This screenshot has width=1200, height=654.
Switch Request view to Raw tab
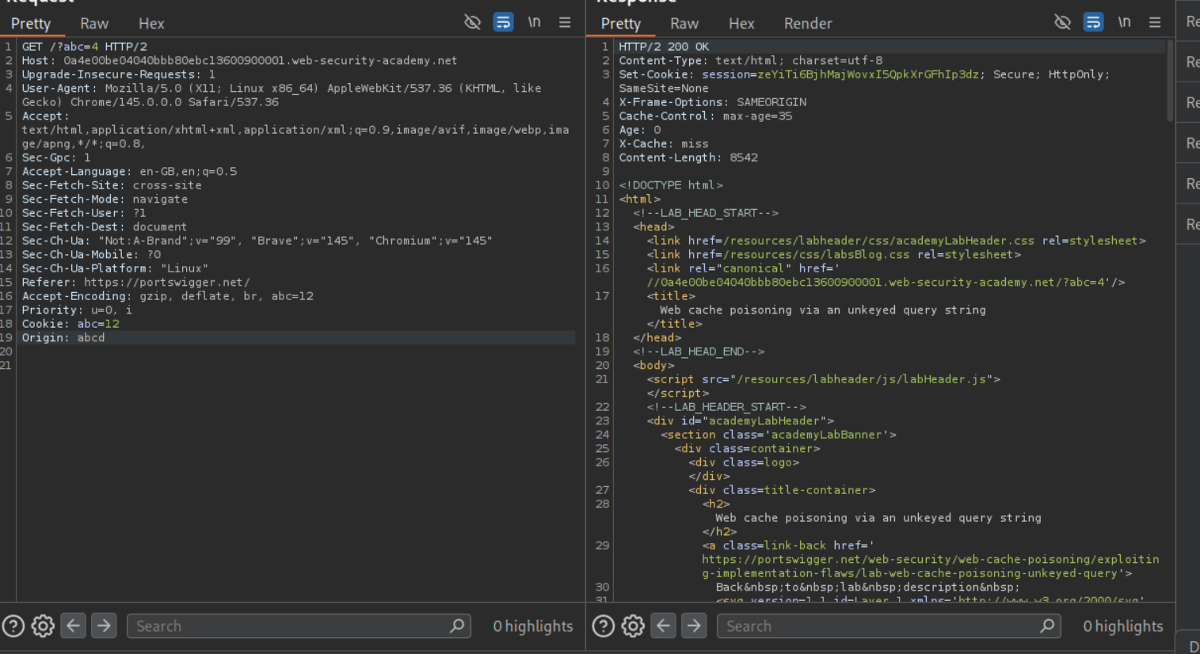94,24
